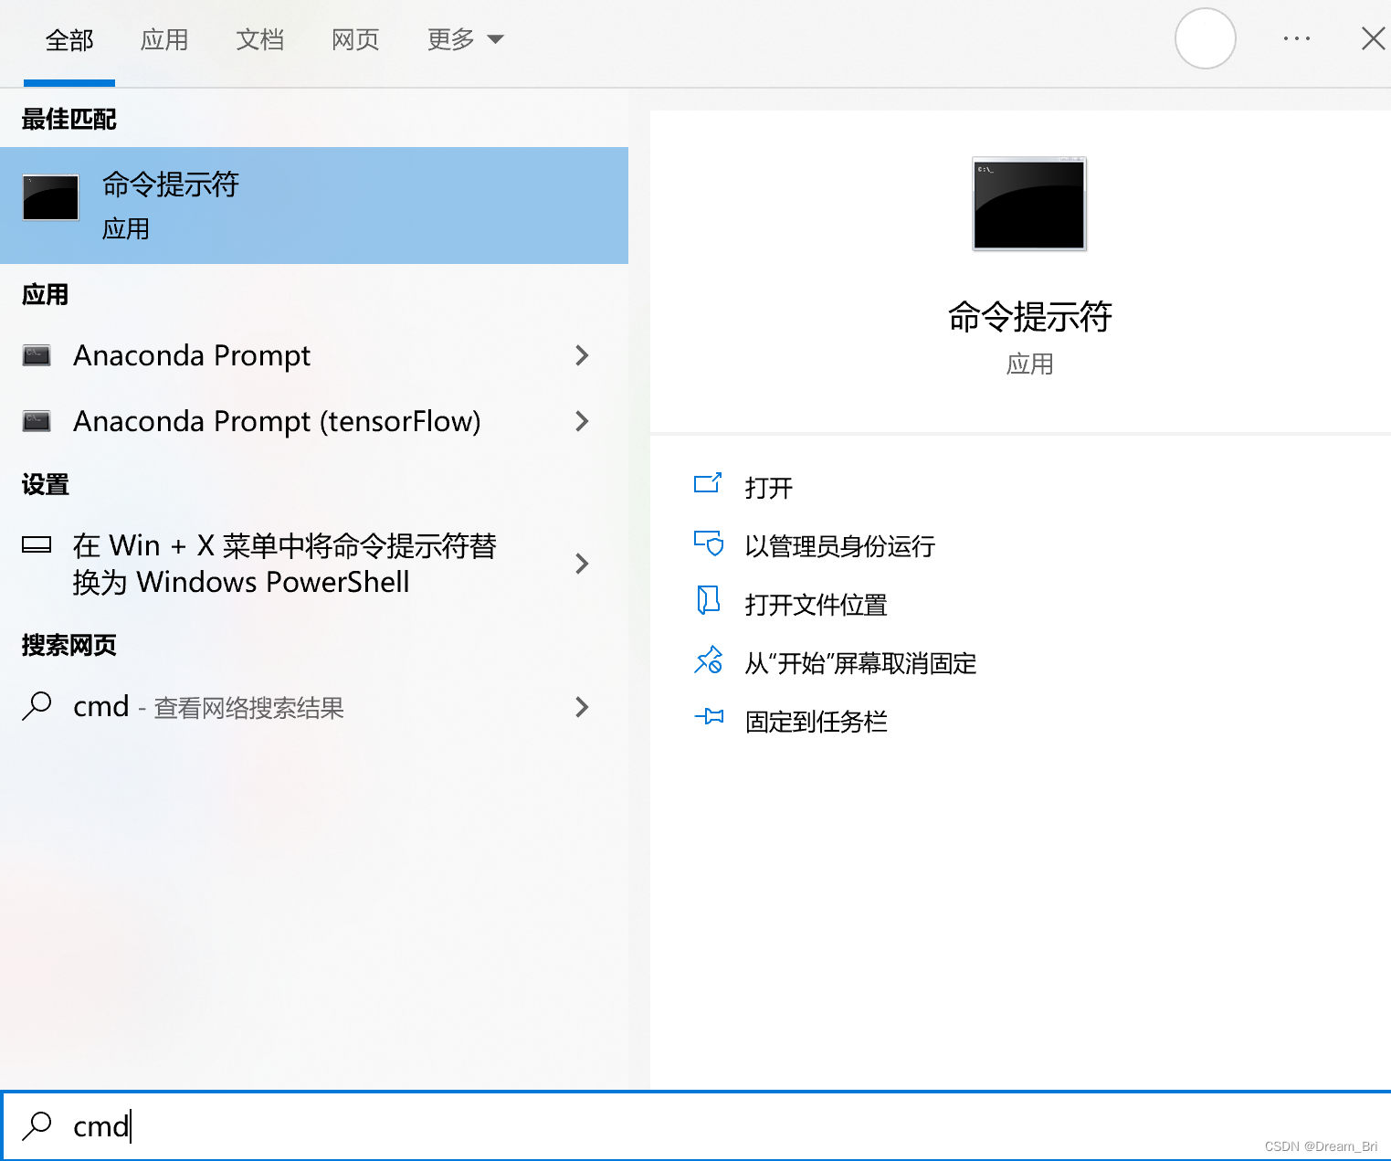Switch to the 全部 tab
Viewport: 1391px width, 1161px height.
coord(69,40)
